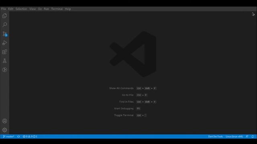Screen dimensions: 257x144
Task: Open the Accounts menu icon
Action: click(4, 121)
